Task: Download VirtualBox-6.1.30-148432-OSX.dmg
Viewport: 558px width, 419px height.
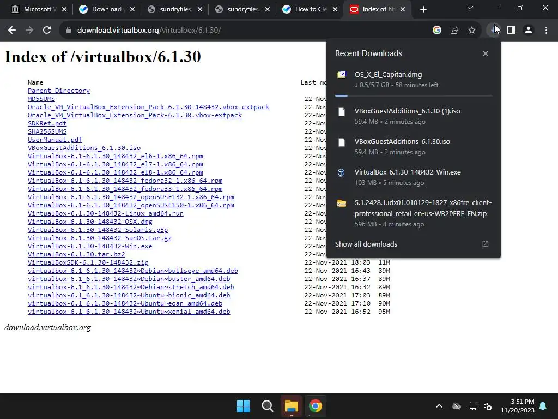Action: pos(90,222)
